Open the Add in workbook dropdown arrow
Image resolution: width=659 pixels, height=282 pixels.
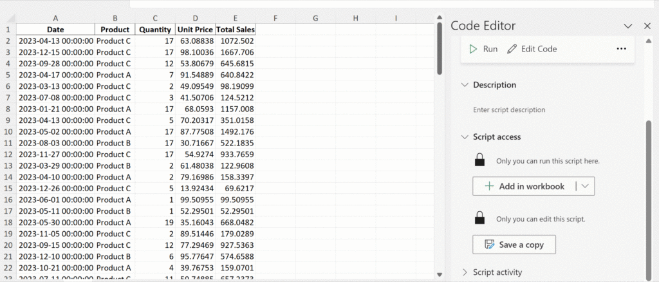click(585, 186)
